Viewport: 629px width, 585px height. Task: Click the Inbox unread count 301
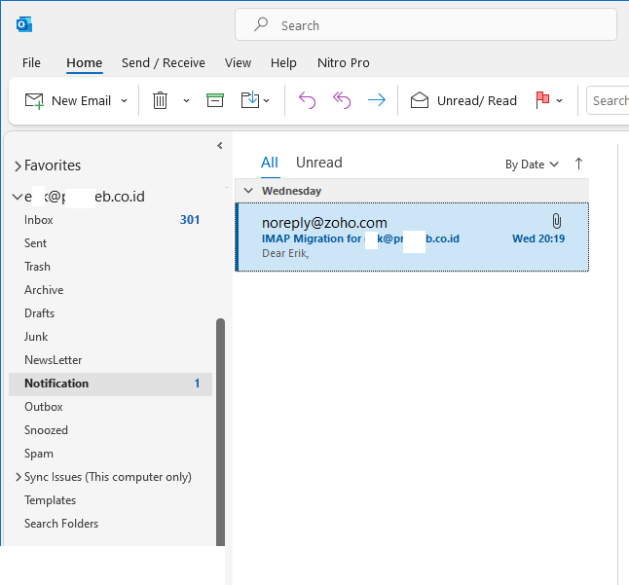(x=190, y=220)
